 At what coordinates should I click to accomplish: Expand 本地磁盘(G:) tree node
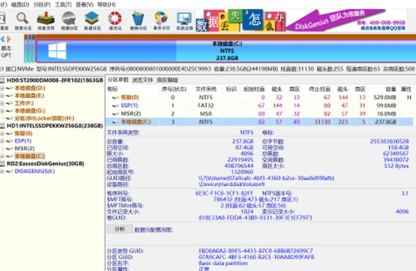[x=2, y=111]
